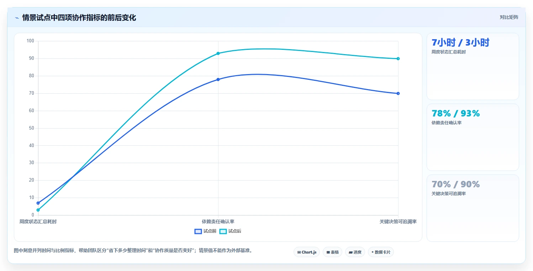Click the 试点前 legend label text
Image resolution: width=533 pixels, height=271 pixels.
210,231
